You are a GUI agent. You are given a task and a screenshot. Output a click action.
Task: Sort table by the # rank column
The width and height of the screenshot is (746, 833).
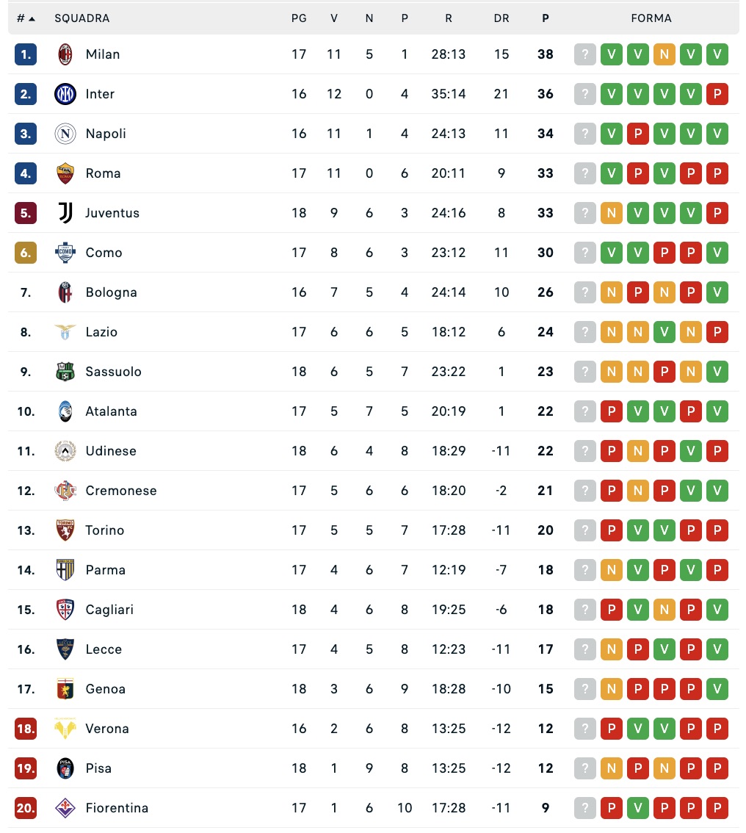click(26, 18)
